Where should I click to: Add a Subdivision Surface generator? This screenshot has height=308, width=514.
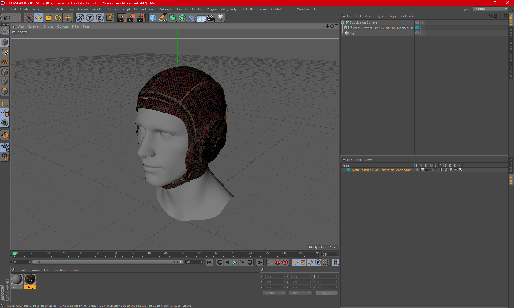click(x=172, y=18)
